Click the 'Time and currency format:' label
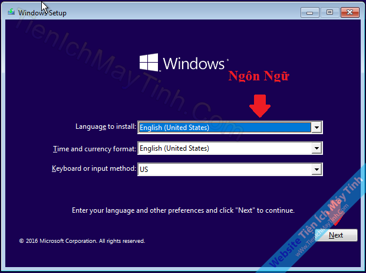Image resolution: width=366 pixels, height=273 pixels. point(94,149)
